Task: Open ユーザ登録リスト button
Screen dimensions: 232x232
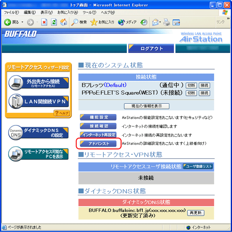Action: pos(198,166)
